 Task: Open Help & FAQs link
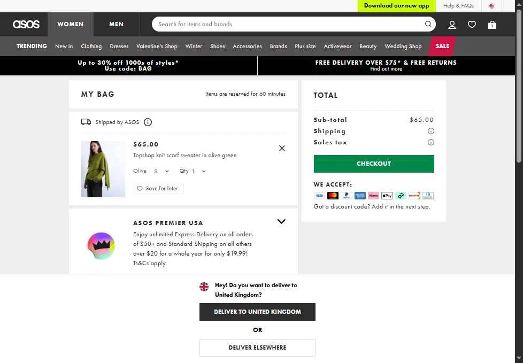pos(459,6)
